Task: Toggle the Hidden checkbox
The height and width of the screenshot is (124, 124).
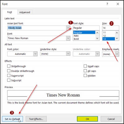Action: (x=85, y=76)
